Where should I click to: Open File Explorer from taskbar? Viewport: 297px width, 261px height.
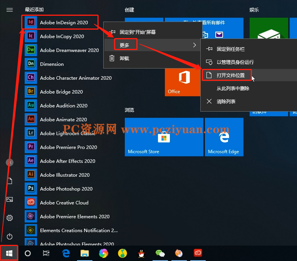click(85, 253)
